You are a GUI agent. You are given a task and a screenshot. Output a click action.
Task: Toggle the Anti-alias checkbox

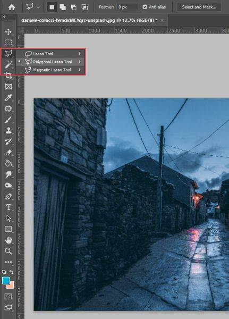click(x=145, y=7)
